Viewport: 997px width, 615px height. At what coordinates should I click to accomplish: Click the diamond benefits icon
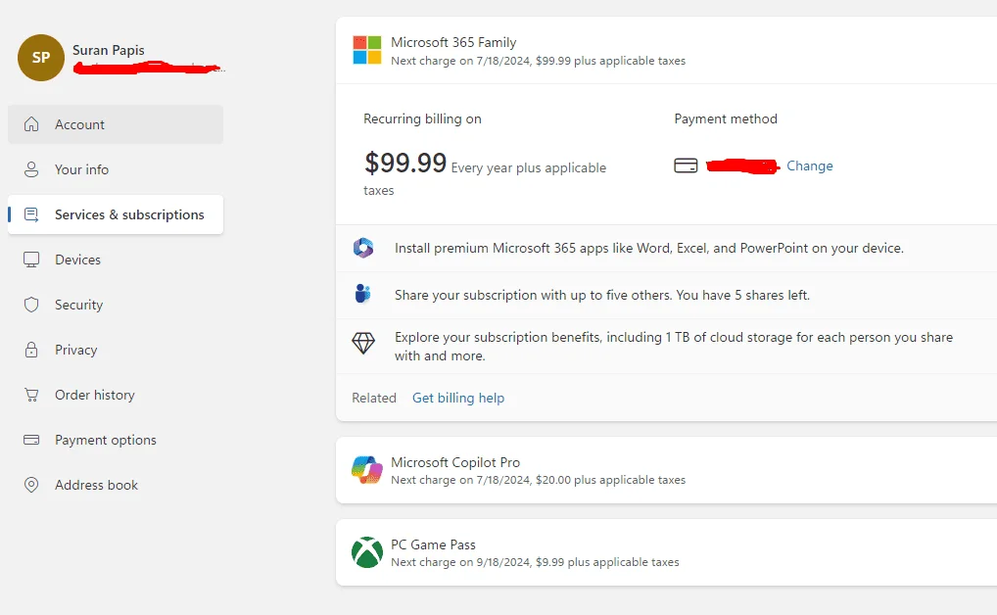click(x=363, y=344)
